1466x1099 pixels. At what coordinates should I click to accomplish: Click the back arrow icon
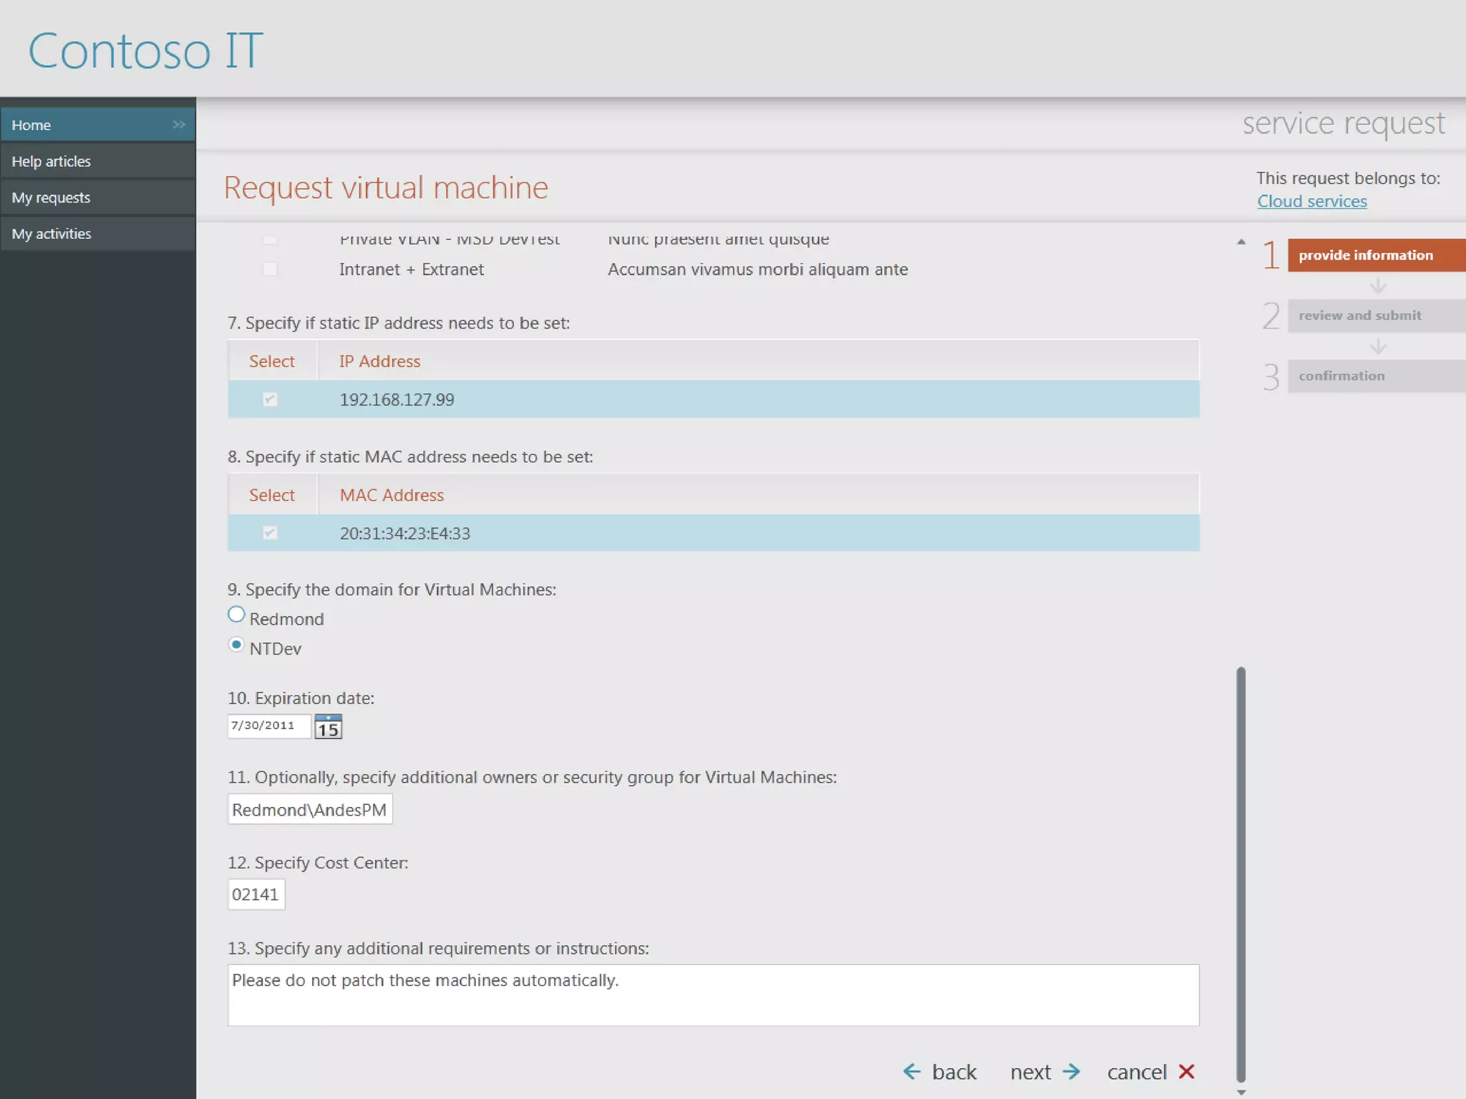point(911,1071)
